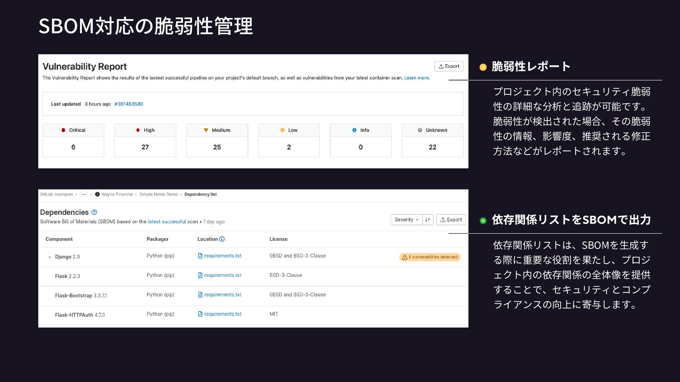Click the Dependencies help question-mark icon
The height and width of the screenshot is (382, 680).
94,212
